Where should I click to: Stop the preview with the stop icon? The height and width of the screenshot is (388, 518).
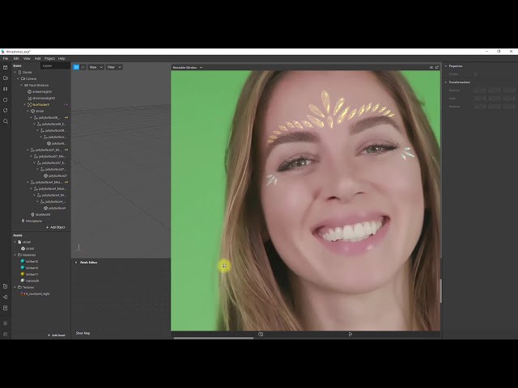point(6,99)
